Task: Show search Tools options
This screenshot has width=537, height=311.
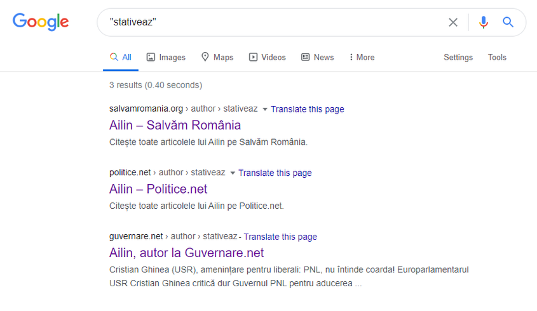Action: coord(497,57)
